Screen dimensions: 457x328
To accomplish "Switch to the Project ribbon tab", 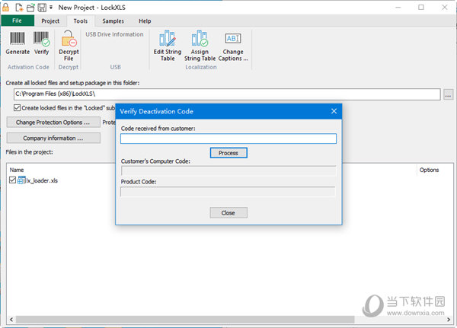I will (50, 21).
